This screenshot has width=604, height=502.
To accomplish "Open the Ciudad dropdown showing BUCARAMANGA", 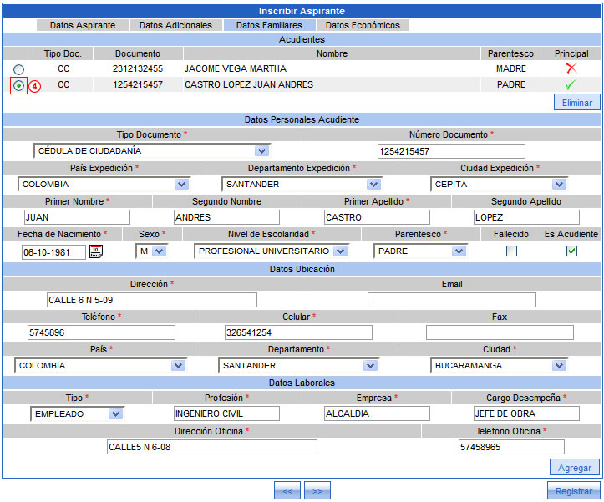I will tap(499, 365).
